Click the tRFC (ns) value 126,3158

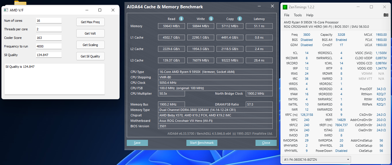coord(307,115)
